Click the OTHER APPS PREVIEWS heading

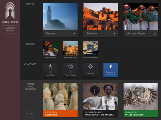point(30,87)
